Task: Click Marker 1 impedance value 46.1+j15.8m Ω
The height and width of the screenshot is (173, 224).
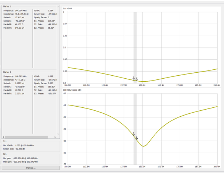Action: 22,14
